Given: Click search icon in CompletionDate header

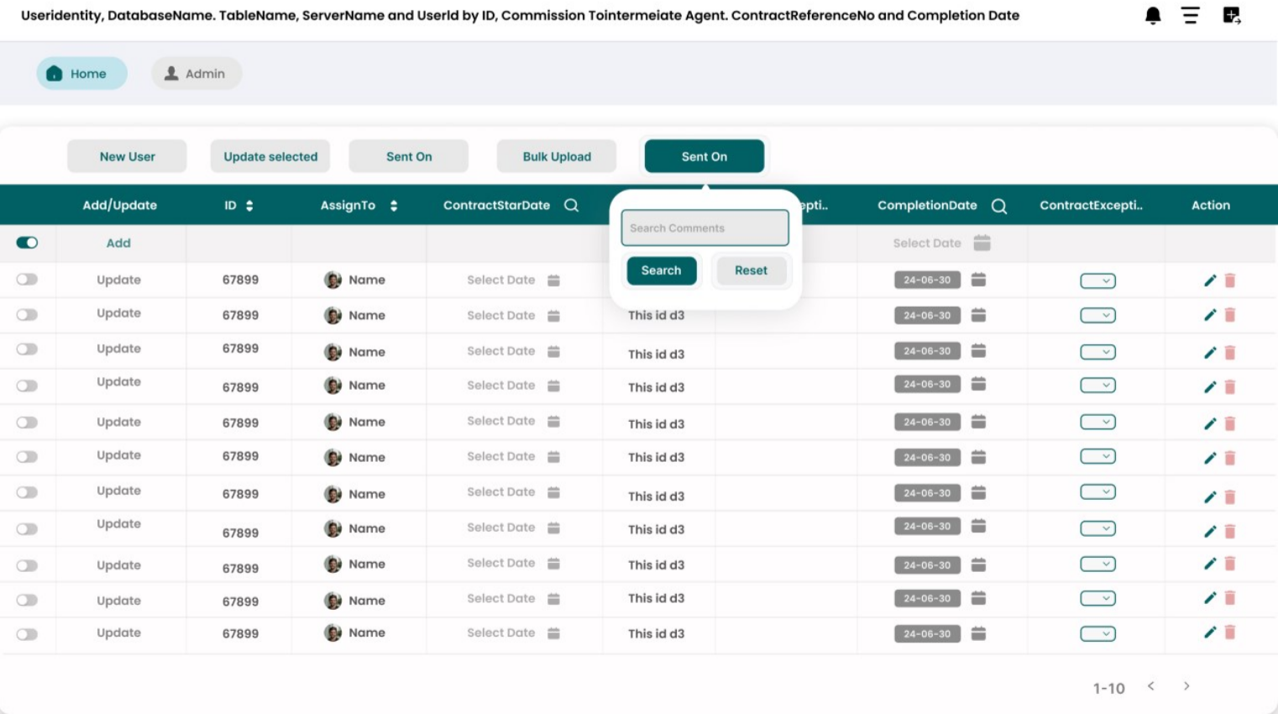Looking at the screenshot, I should (998, 207).
